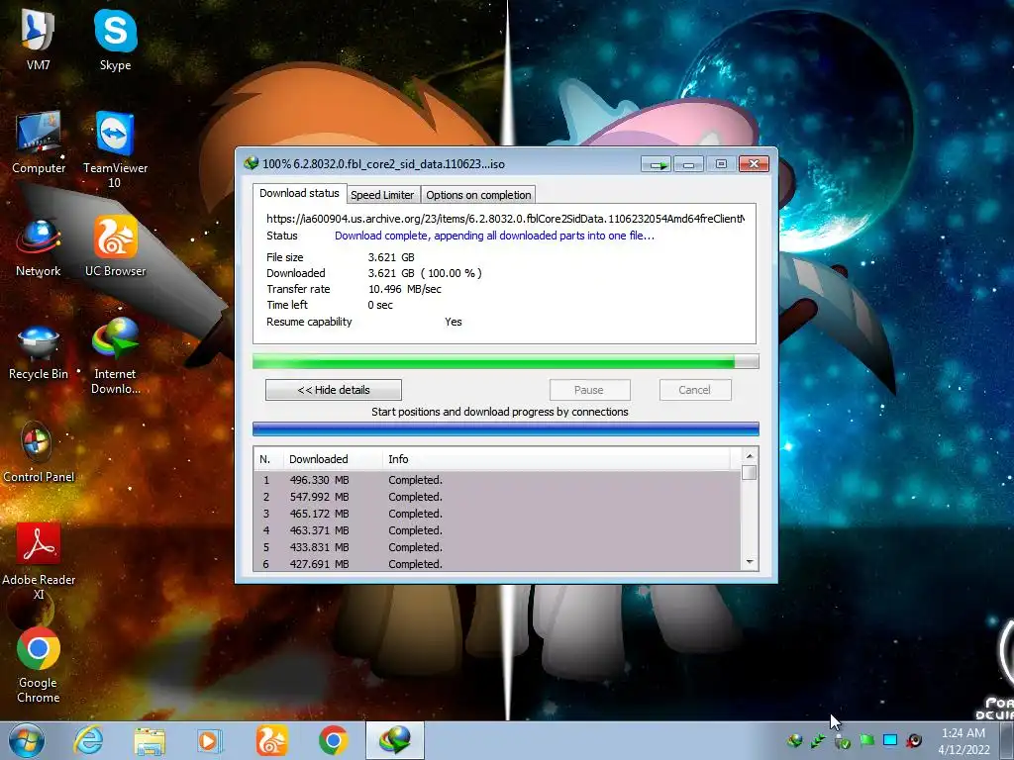Click the Transfer rate value 10.496 MB/sec
1014x760 pixels.
tap(405, 290)
